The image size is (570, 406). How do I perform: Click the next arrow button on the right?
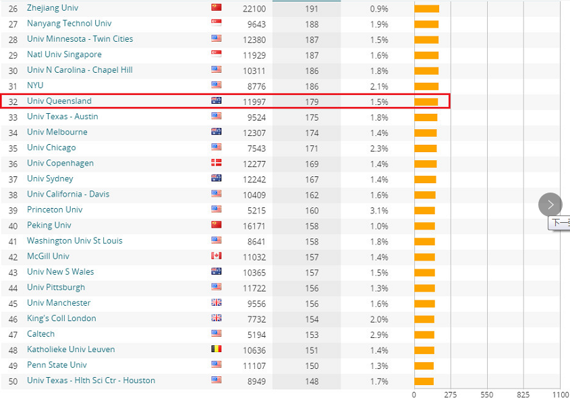click(550, 205)
